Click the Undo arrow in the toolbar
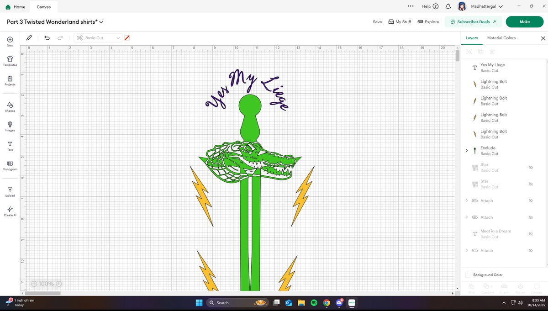 tap(47, 38)
